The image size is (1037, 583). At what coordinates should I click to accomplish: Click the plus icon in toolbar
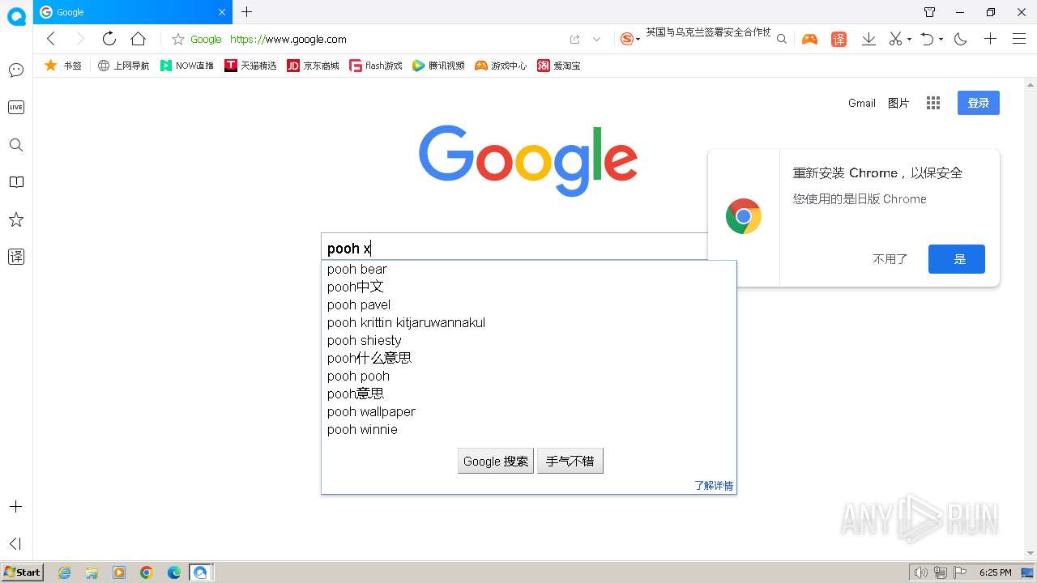click(990, 39)
